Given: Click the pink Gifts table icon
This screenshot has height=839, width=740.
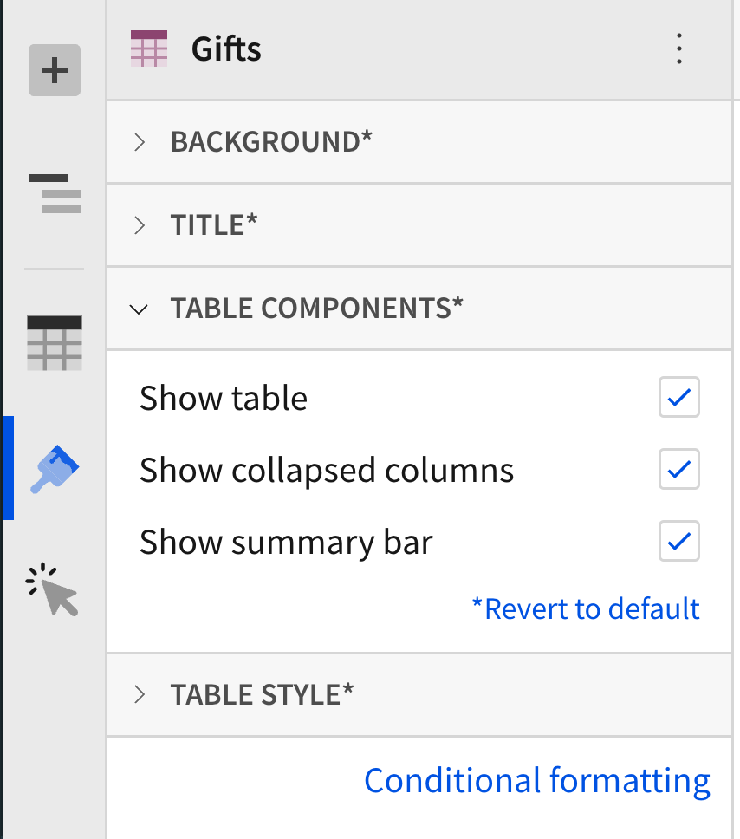Looking at the screenshot, I should (149, 49).
